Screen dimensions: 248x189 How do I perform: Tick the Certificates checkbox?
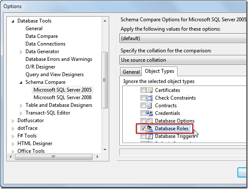point(143,90)
